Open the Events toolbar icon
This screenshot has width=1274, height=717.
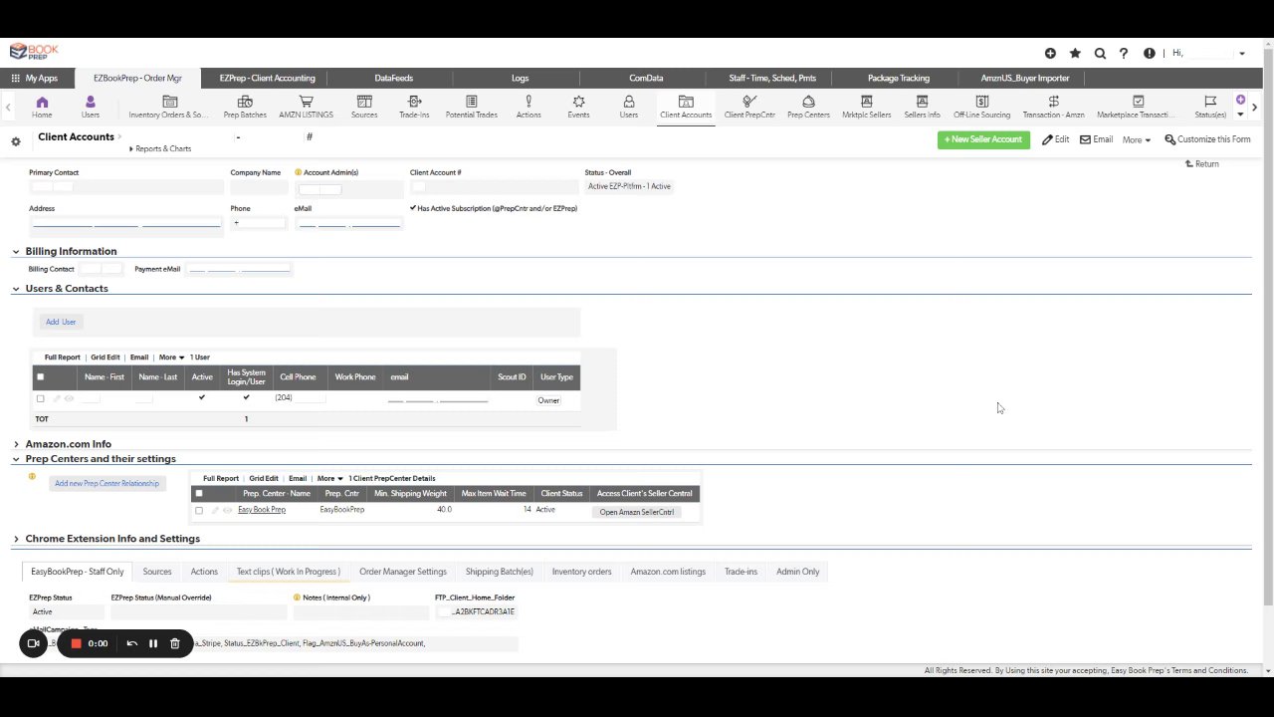click(578, 107)
